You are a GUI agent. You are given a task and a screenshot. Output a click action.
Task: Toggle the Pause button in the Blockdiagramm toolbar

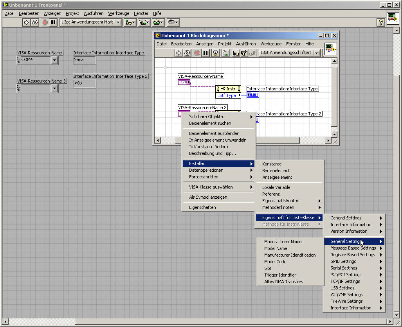(x=206, y=53)
